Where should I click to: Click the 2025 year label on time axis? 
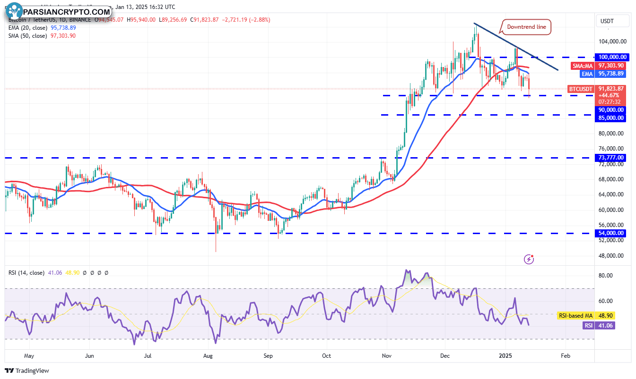click(505, 355)
